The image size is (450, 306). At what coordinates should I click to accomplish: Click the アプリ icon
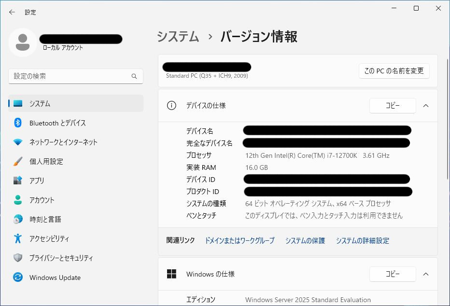(18, 181)
